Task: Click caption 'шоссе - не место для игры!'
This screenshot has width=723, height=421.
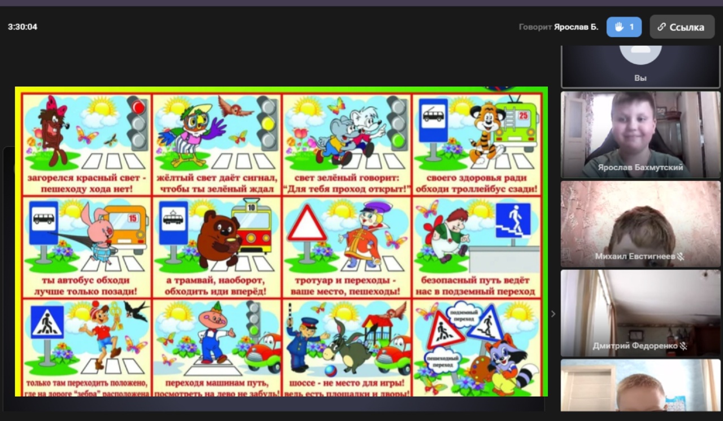Action: (346, 383)
